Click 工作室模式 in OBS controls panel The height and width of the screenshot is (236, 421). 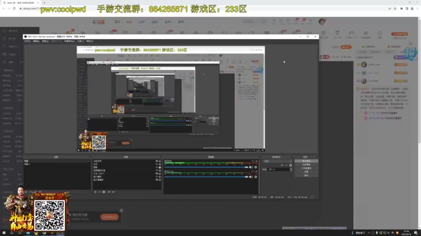306,168
